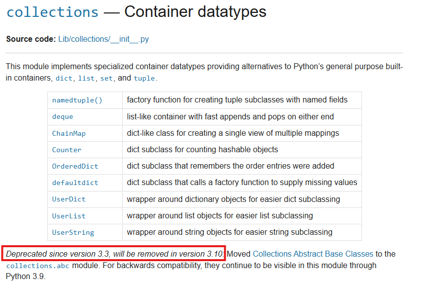Select the Counter link in the table
This screenshot has width=436, height=288.
click(67, 150)
